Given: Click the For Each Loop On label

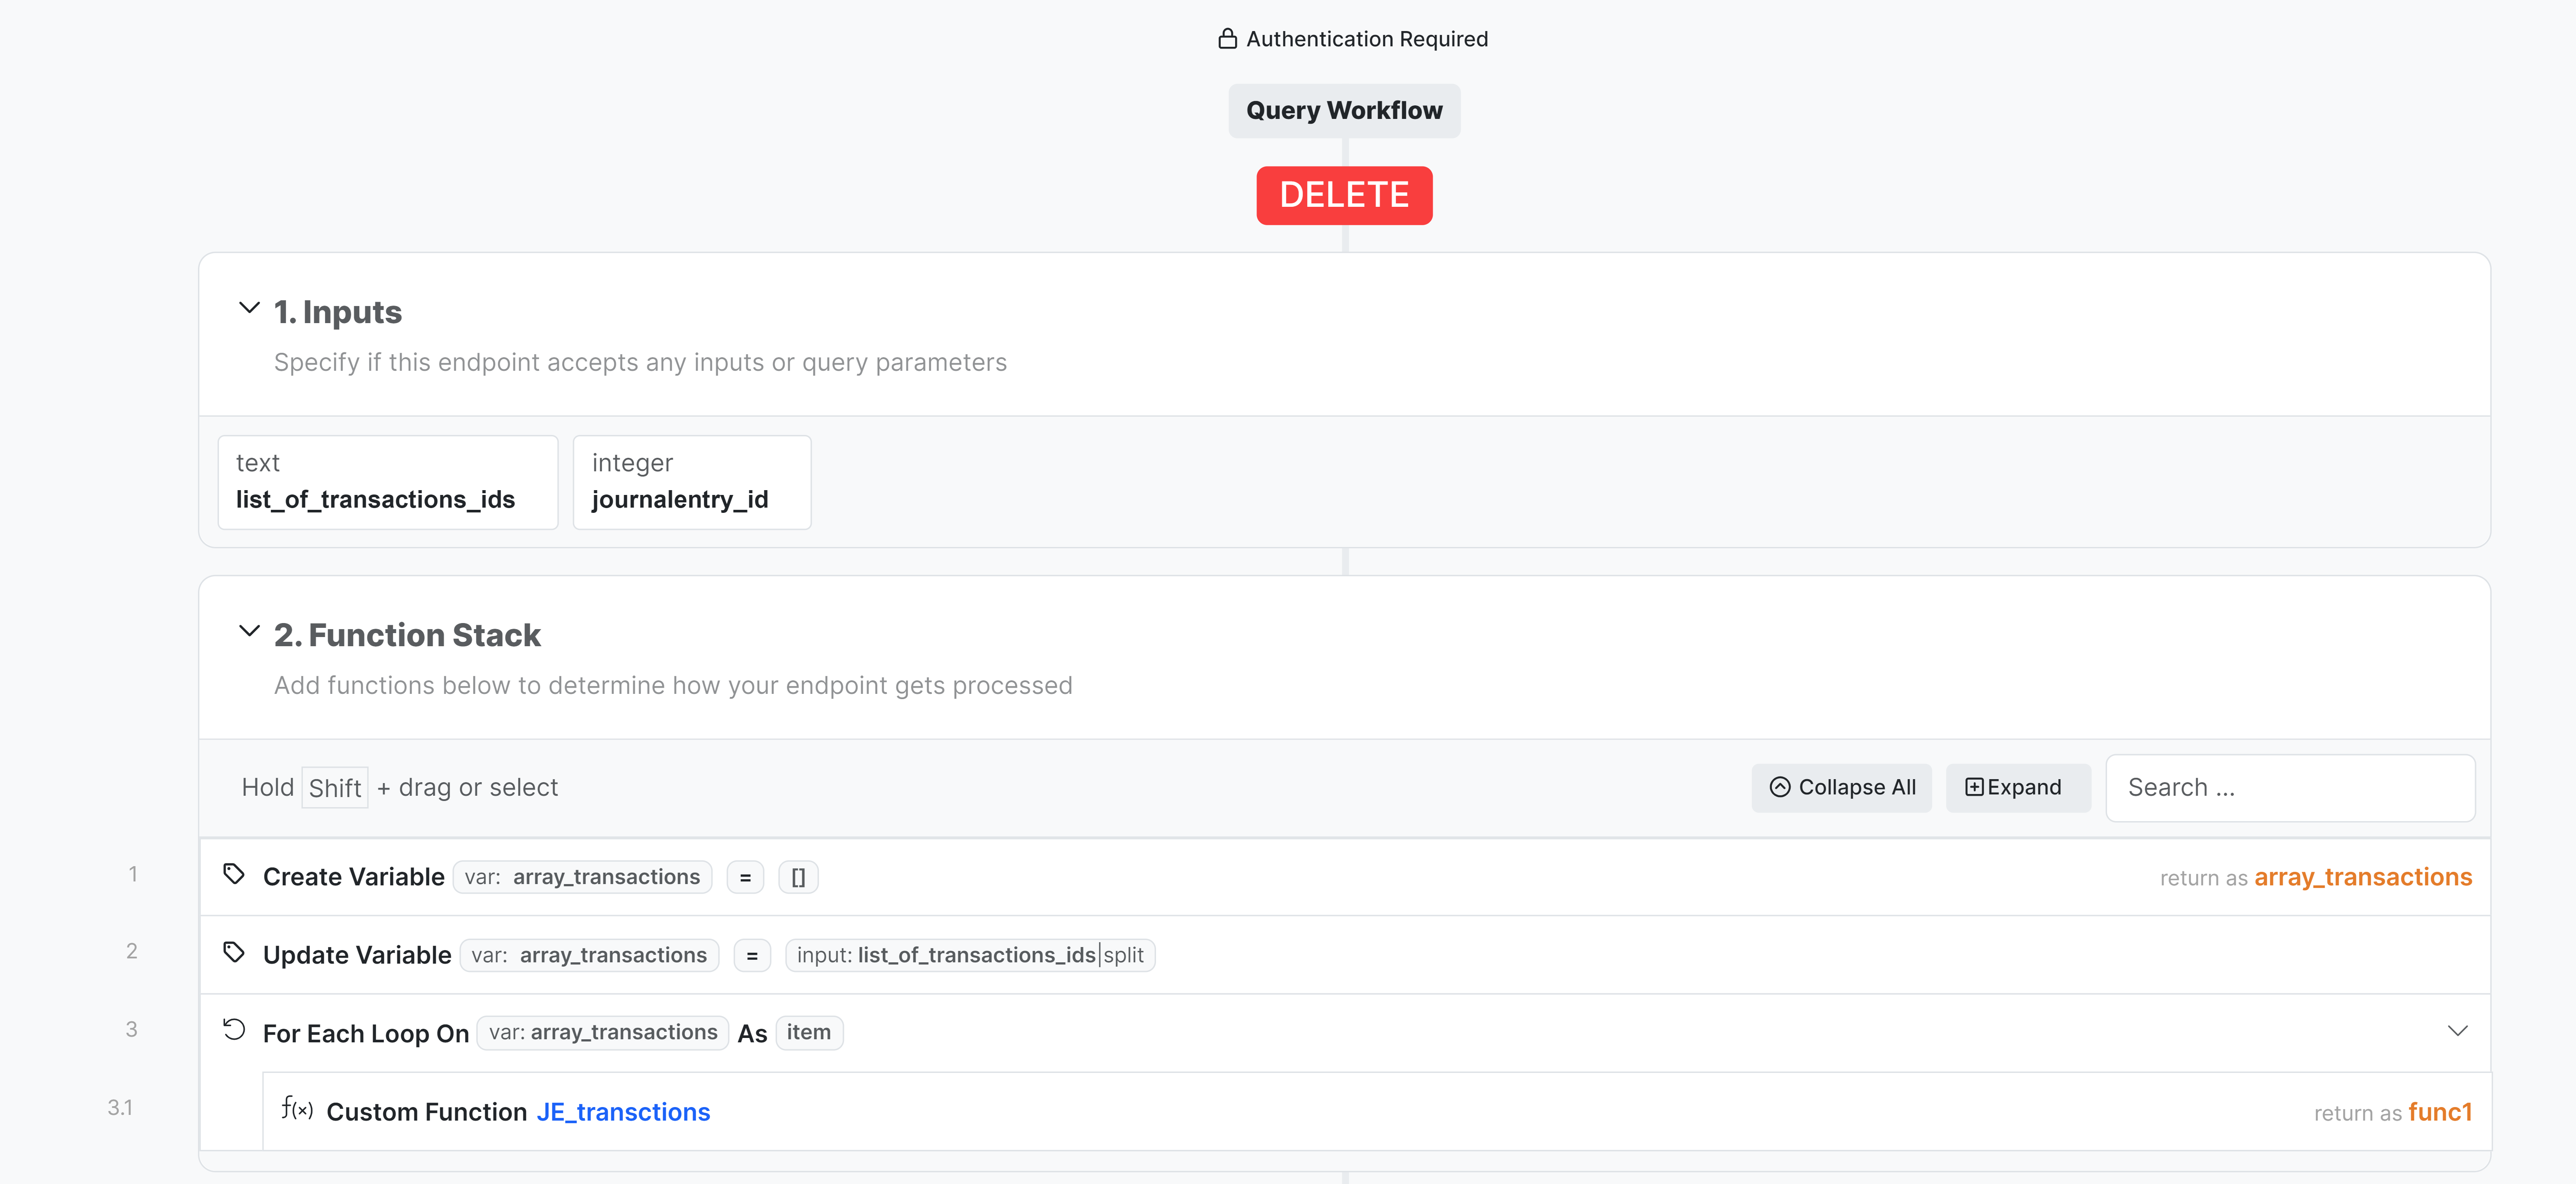Looking at the screenshot, I should point(366,1034).
